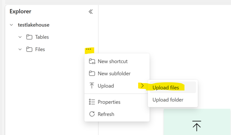231x135 pixels.
Task: Expand the Upload submenu arrow
Action: (142, 86)
